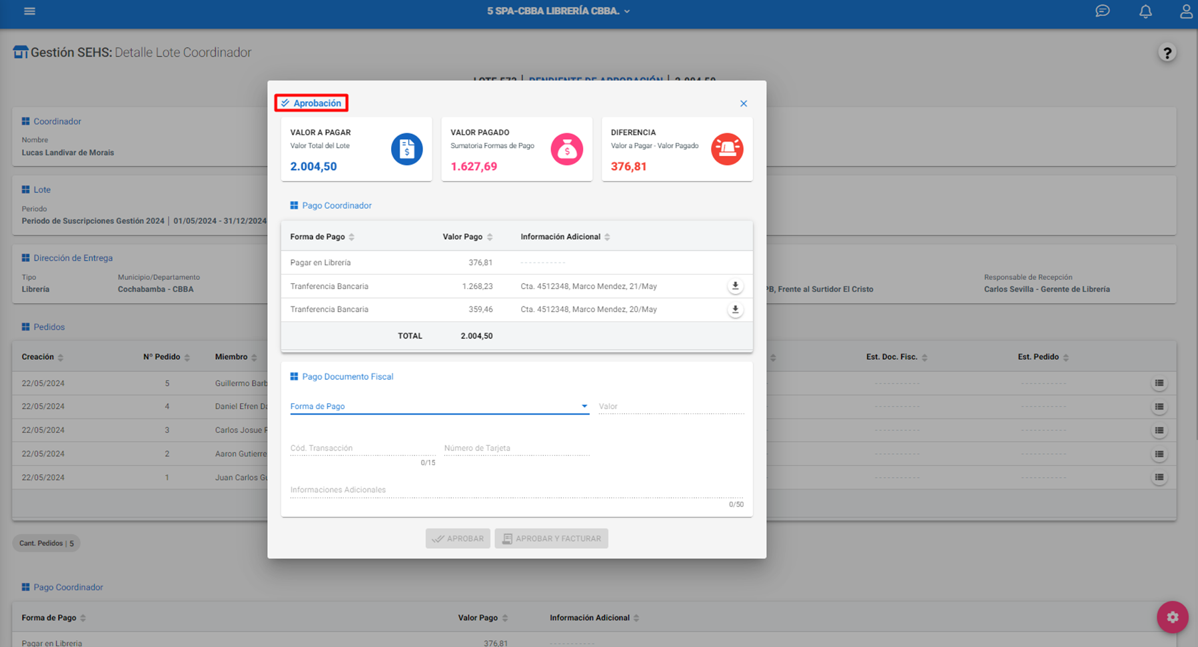Screen dimensions: 1198x647
Task: Click the page scrollbar on the right
Action: click(x=1196, y=233)
